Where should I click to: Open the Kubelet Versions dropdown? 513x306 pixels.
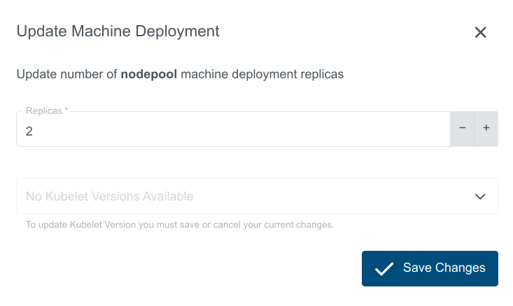(x=257, y=196)
